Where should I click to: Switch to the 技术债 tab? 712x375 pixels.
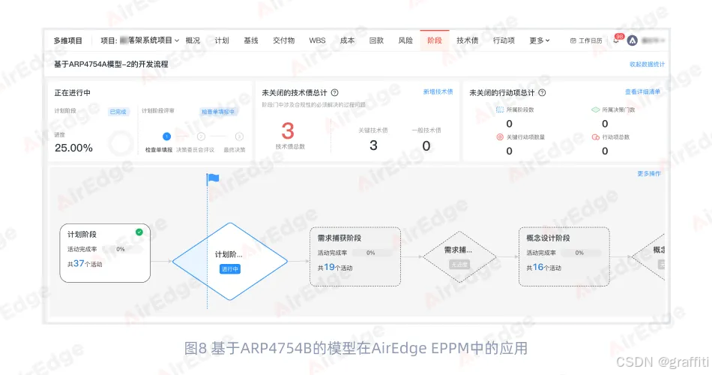[467, 40]
